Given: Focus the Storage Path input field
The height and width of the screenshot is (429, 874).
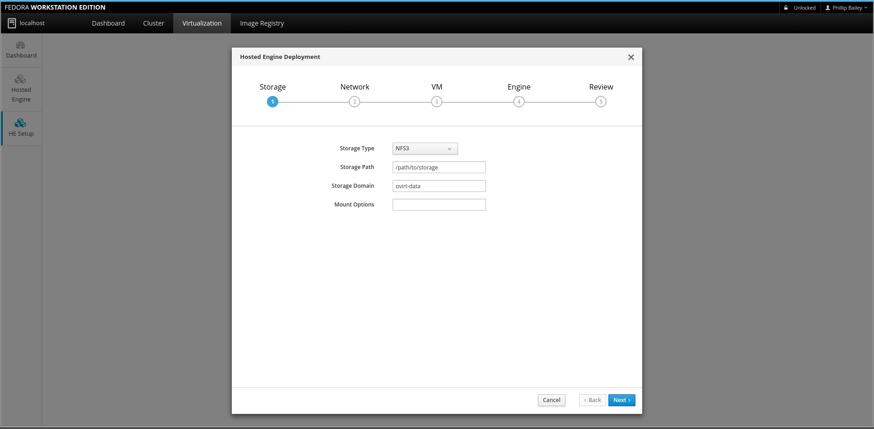Looking at the screenshot, I should click(x=439, y=167).
